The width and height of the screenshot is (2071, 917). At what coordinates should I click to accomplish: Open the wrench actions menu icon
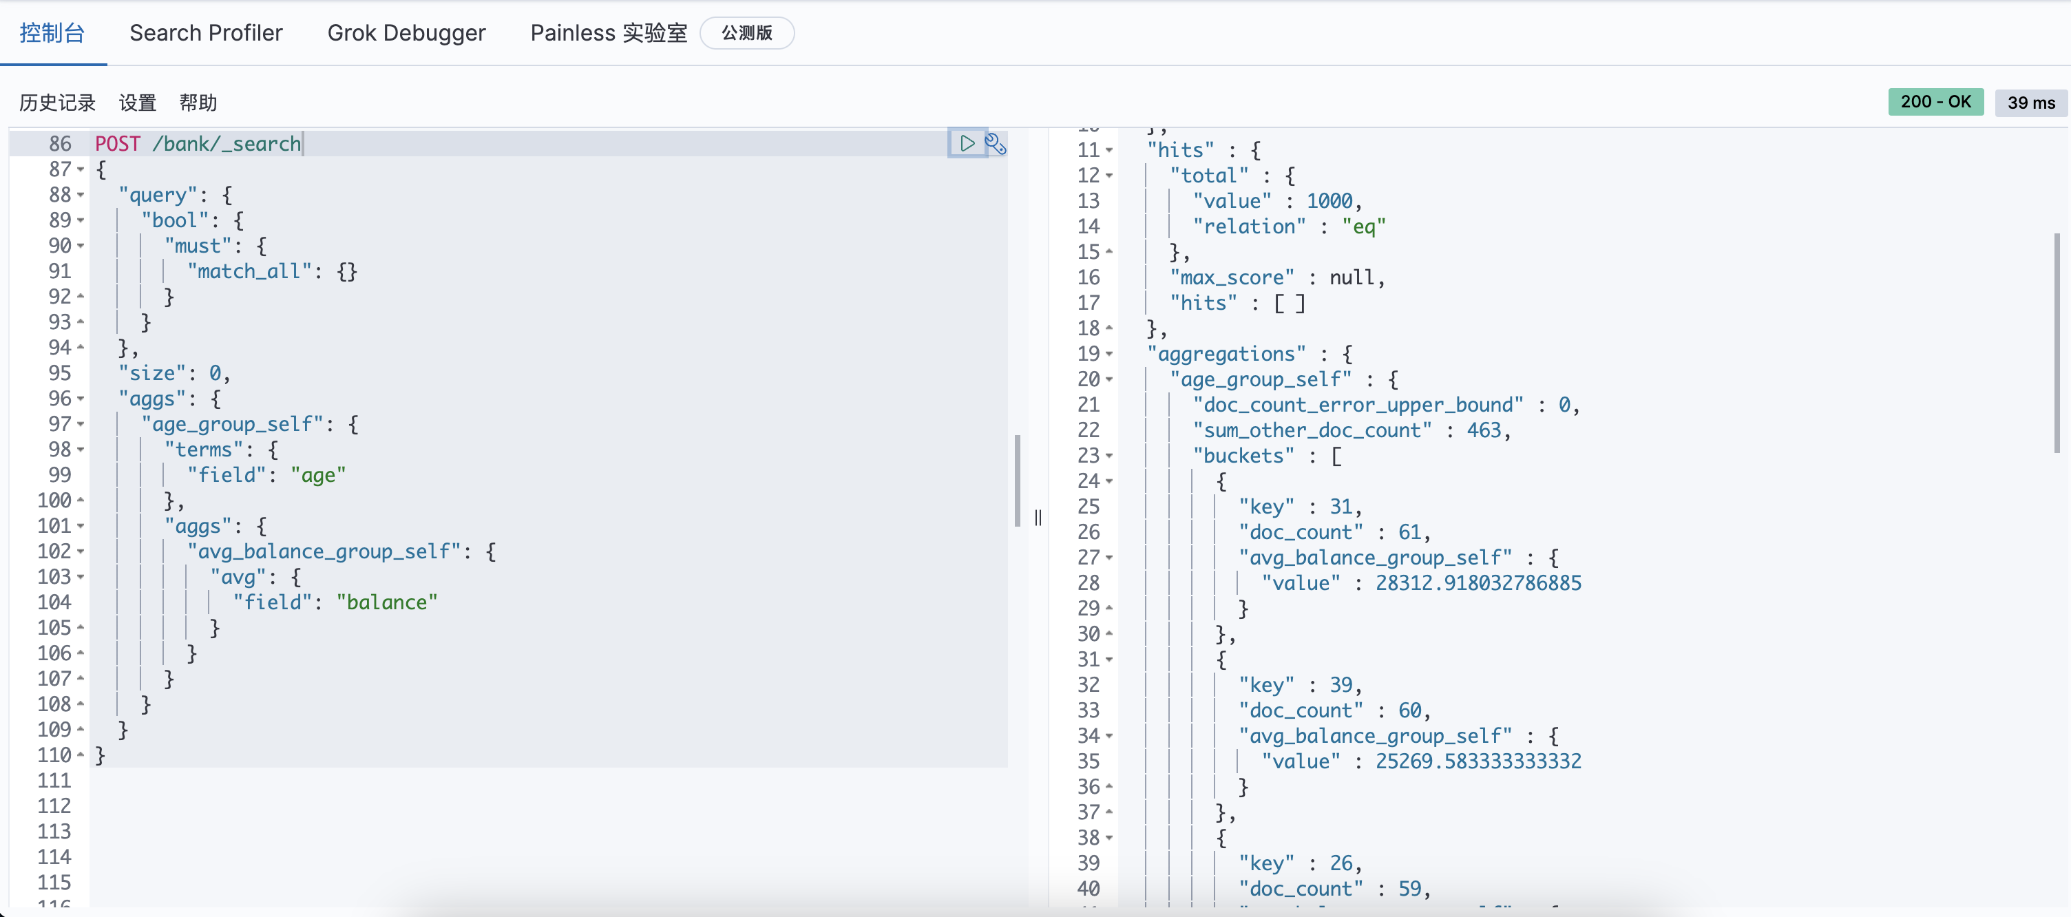click(x=996, y=143)
